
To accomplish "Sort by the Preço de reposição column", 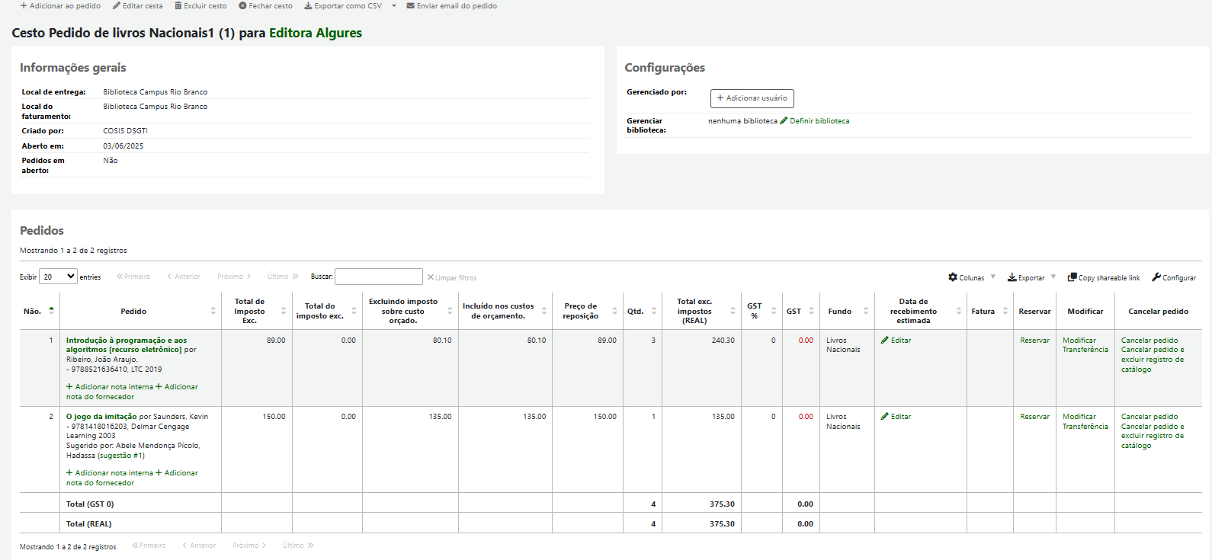I will click(587, 311).
